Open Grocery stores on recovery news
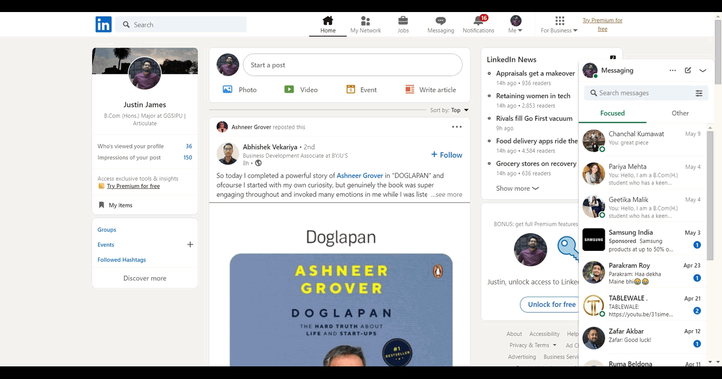722x379 pixels. 536,164
